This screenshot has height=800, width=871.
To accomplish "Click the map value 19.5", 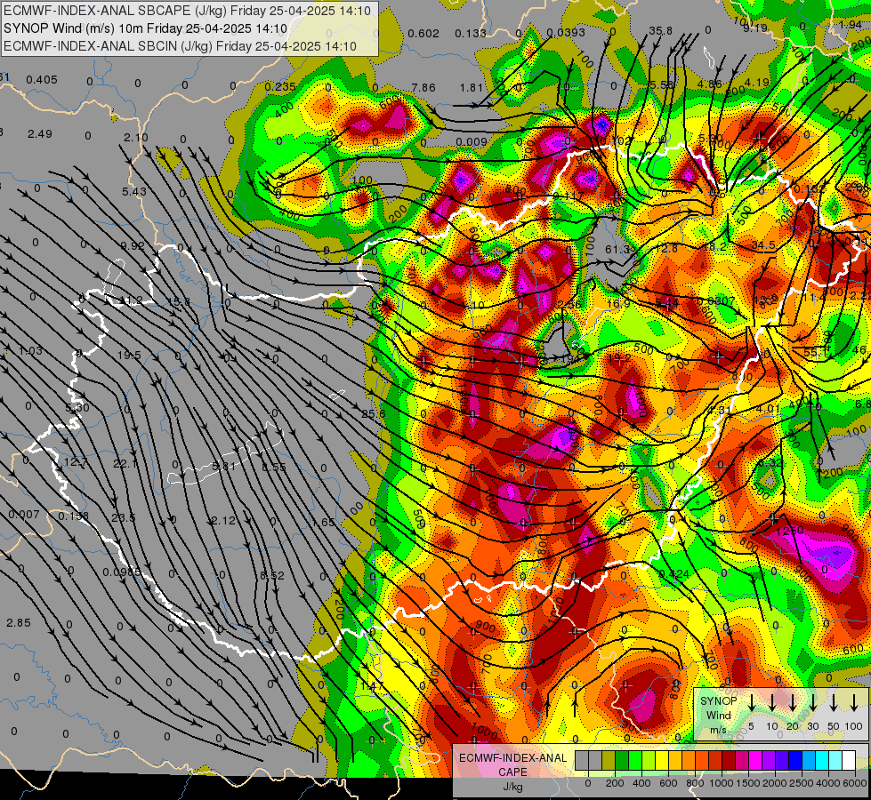I will [x=129, y=355].
